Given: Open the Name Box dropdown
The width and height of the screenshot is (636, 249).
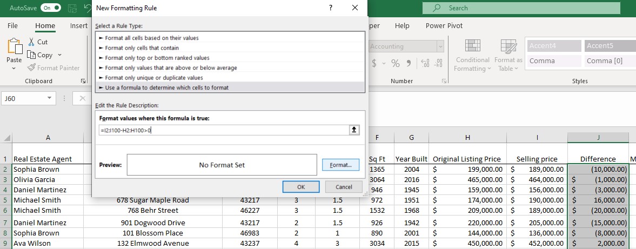Looking at the screenshot, I should pos(50,98).
